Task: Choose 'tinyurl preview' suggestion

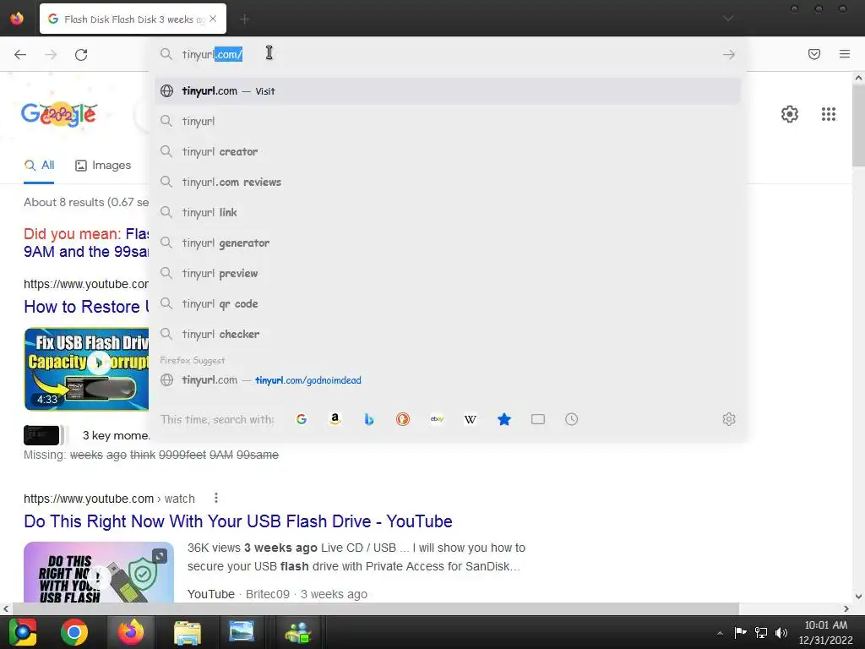Action: click(x=448, y=273)
